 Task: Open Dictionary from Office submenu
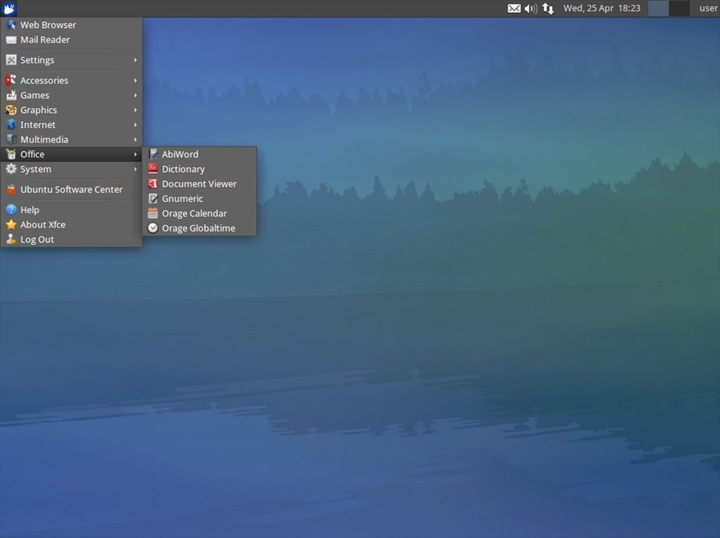tap(199, 169)
